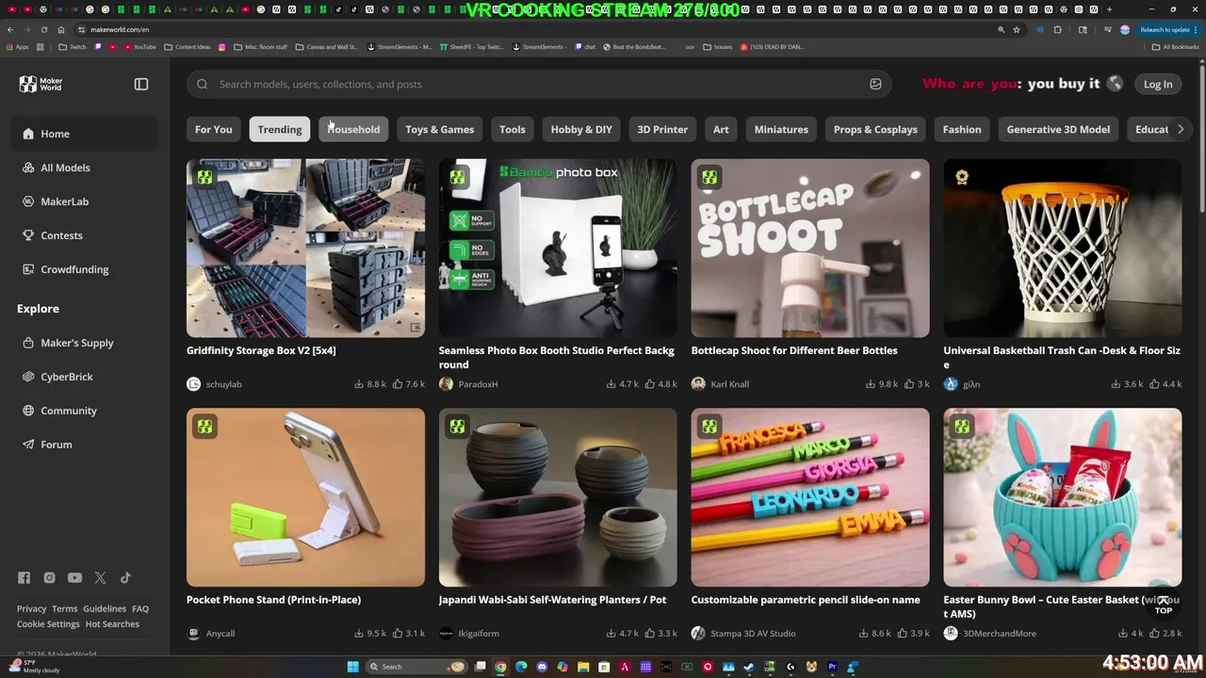Open Hot Searches footer link
This screenshot has width=1206, height=678.
pyautogui.click(x=112, y=624)
